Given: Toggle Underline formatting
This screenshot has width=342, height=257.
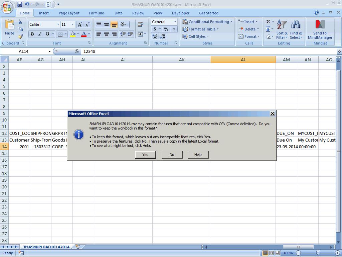Looking at the screenshot, I should point(47,34).
